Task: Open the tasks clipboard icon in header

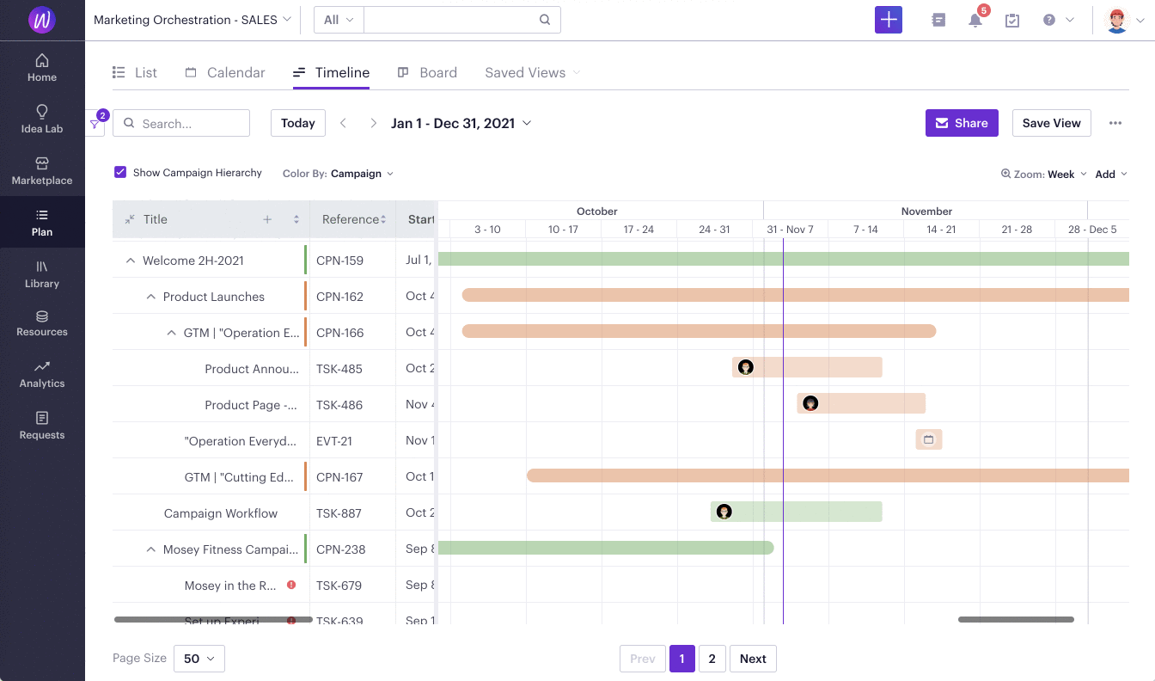Action: coord(1012,20)
